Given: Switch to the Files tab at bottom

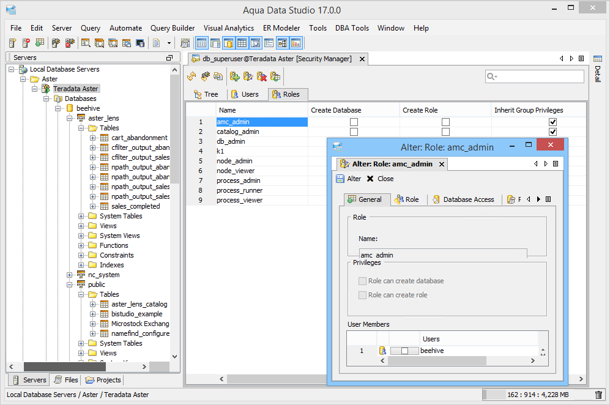Looking at the screenshot, I should point(67,380).
